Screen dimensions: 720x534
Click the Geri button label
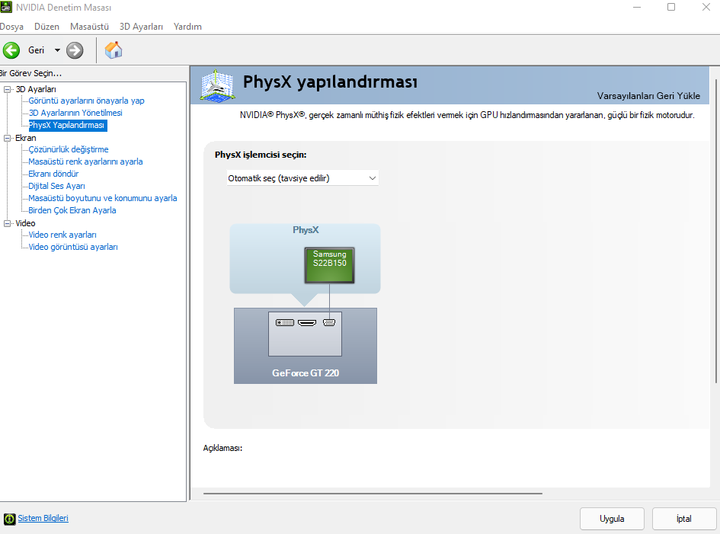pyautogui.click(x=37, y=50)
